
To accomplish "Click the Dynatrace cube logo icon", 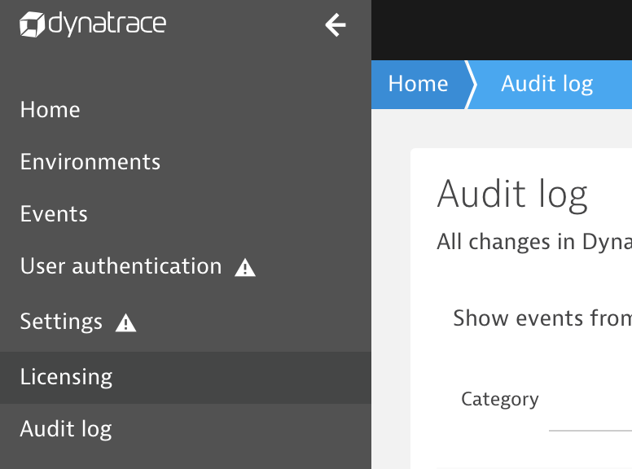I will pos(31,24).
